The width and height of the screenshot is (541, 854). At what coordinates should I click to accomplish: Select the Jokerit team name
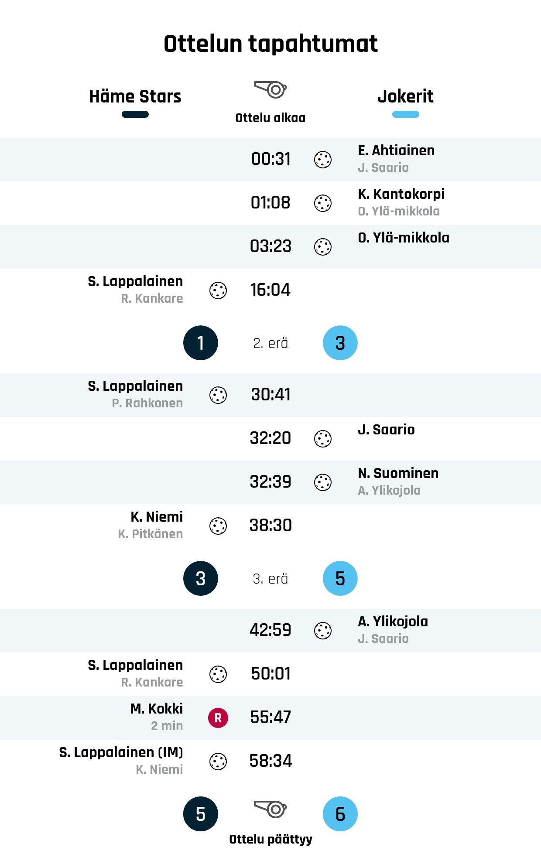click(x=405, y=96)
